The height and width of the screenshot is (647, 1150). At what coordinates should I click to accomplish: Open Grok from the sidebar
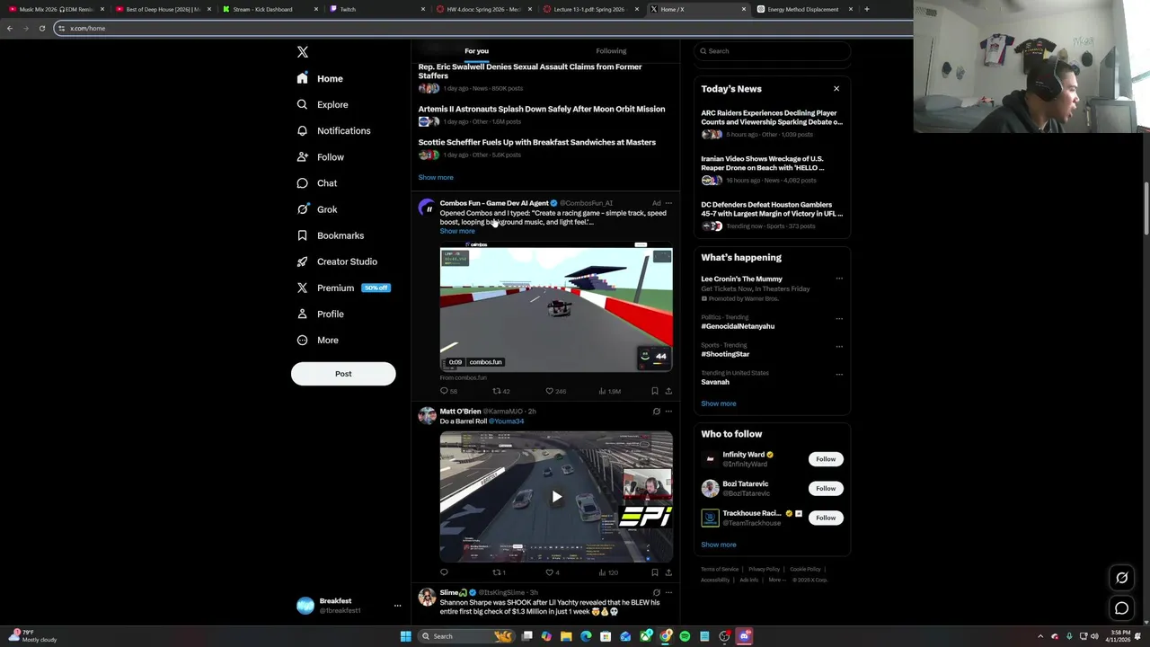[317, 208]
